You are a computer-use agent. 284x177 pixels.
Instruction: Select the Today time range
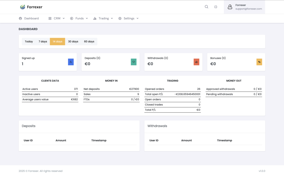(29, 41)
